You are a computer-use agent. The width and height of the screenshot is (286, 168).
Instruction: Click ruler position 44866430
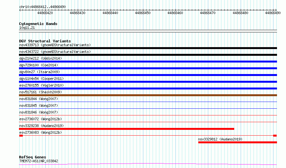(x=77, y=13)
